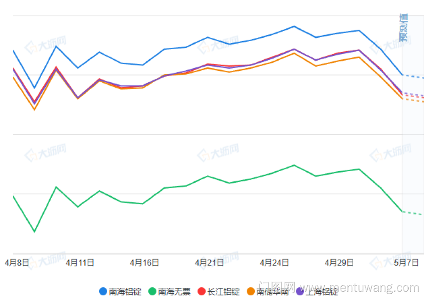Screen dimensions: 424x298
Task: Hide the 南海无票 series via its legend text
Action: pyautogui.click(x=174, y=292)
